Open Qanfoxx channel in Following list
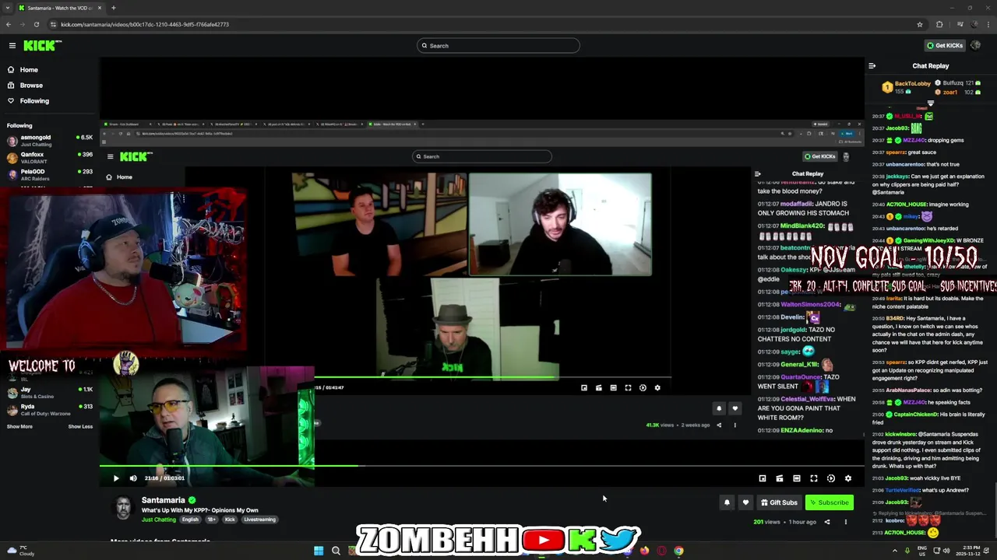Image resolution: width=997 pixels, height=560 pixels. click(x=50, y=158)
